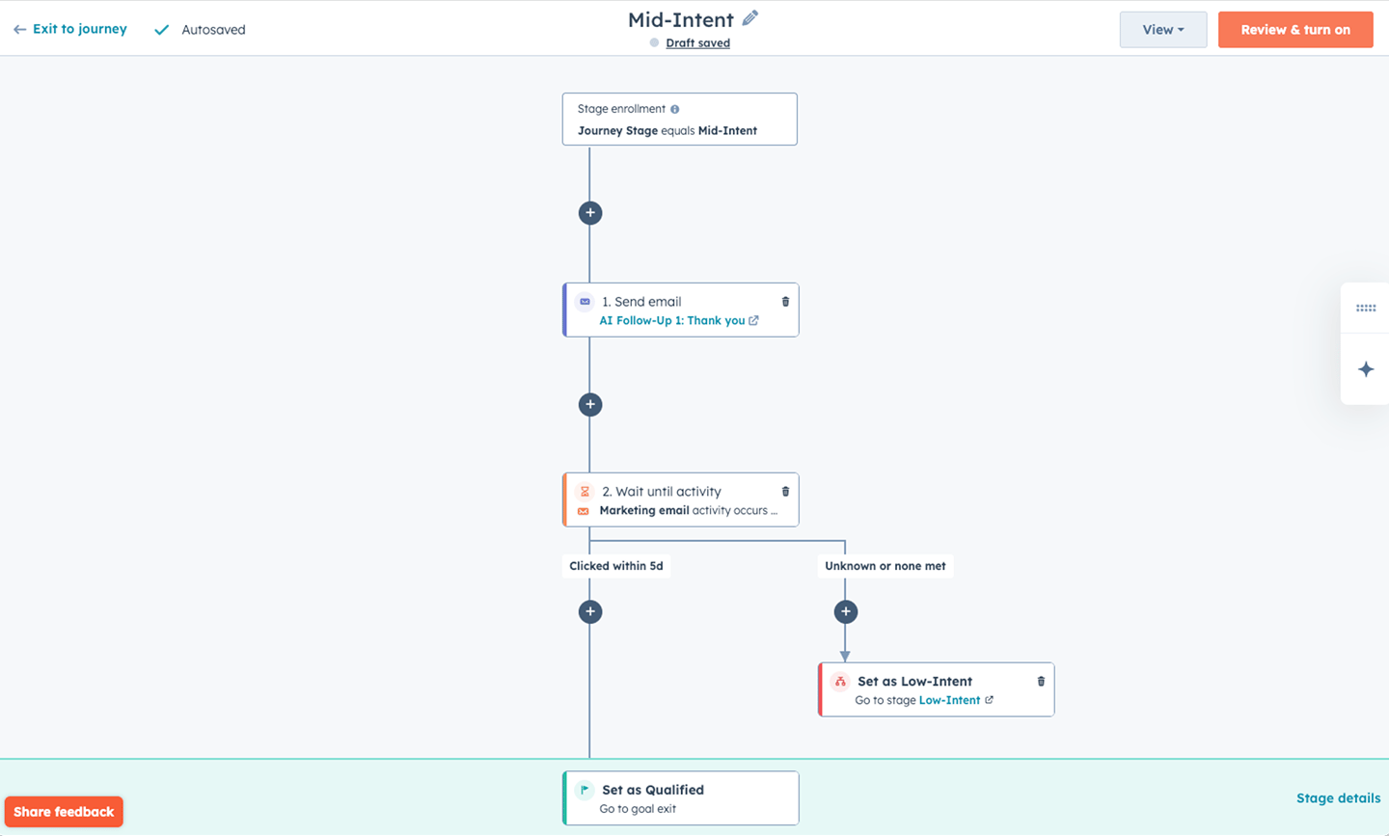
Task: Add an action on the Clicked within 5d branch
Action: 590,611
